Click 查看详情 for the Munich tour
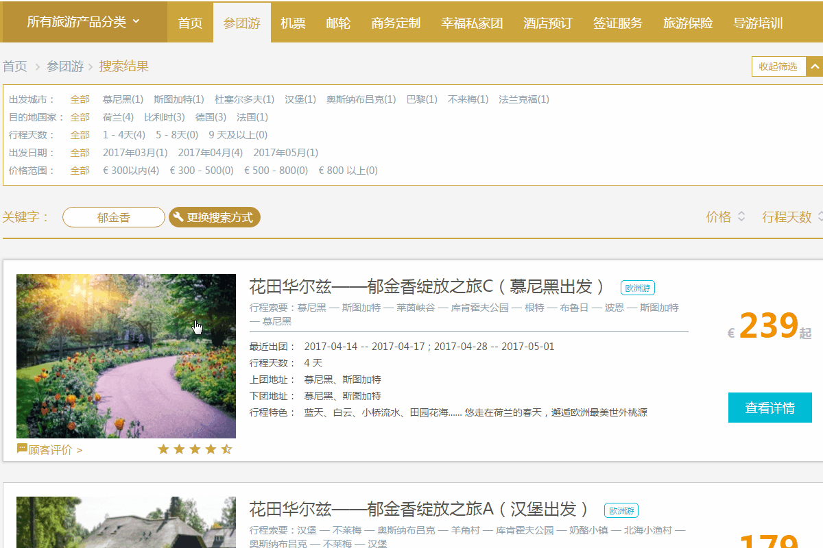The height and width of the screenshot is (548, 823). 770,408
